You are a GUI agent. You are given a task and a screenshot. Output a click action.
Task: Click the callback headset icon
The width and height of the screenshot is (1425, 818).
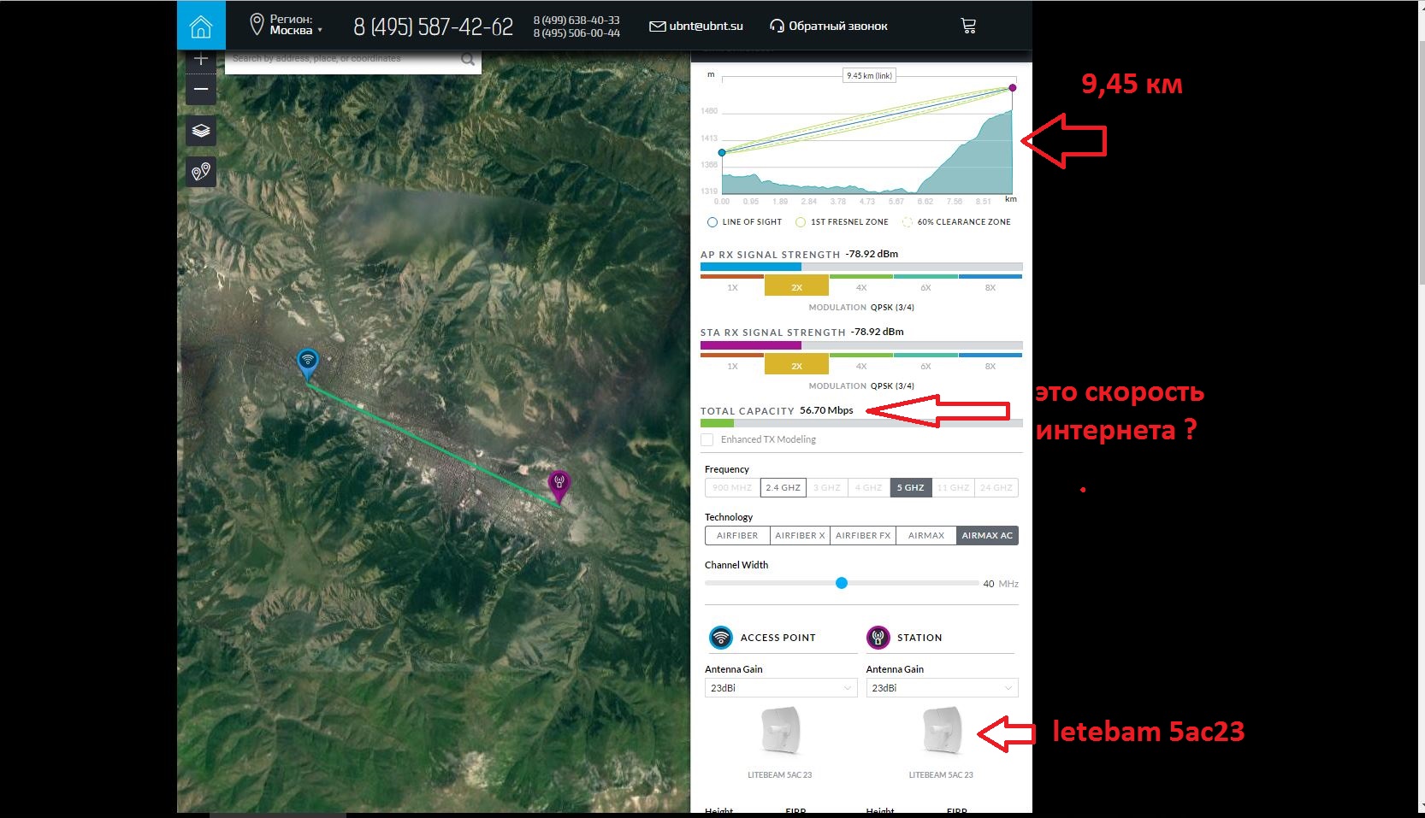click(x=777, y=26)
